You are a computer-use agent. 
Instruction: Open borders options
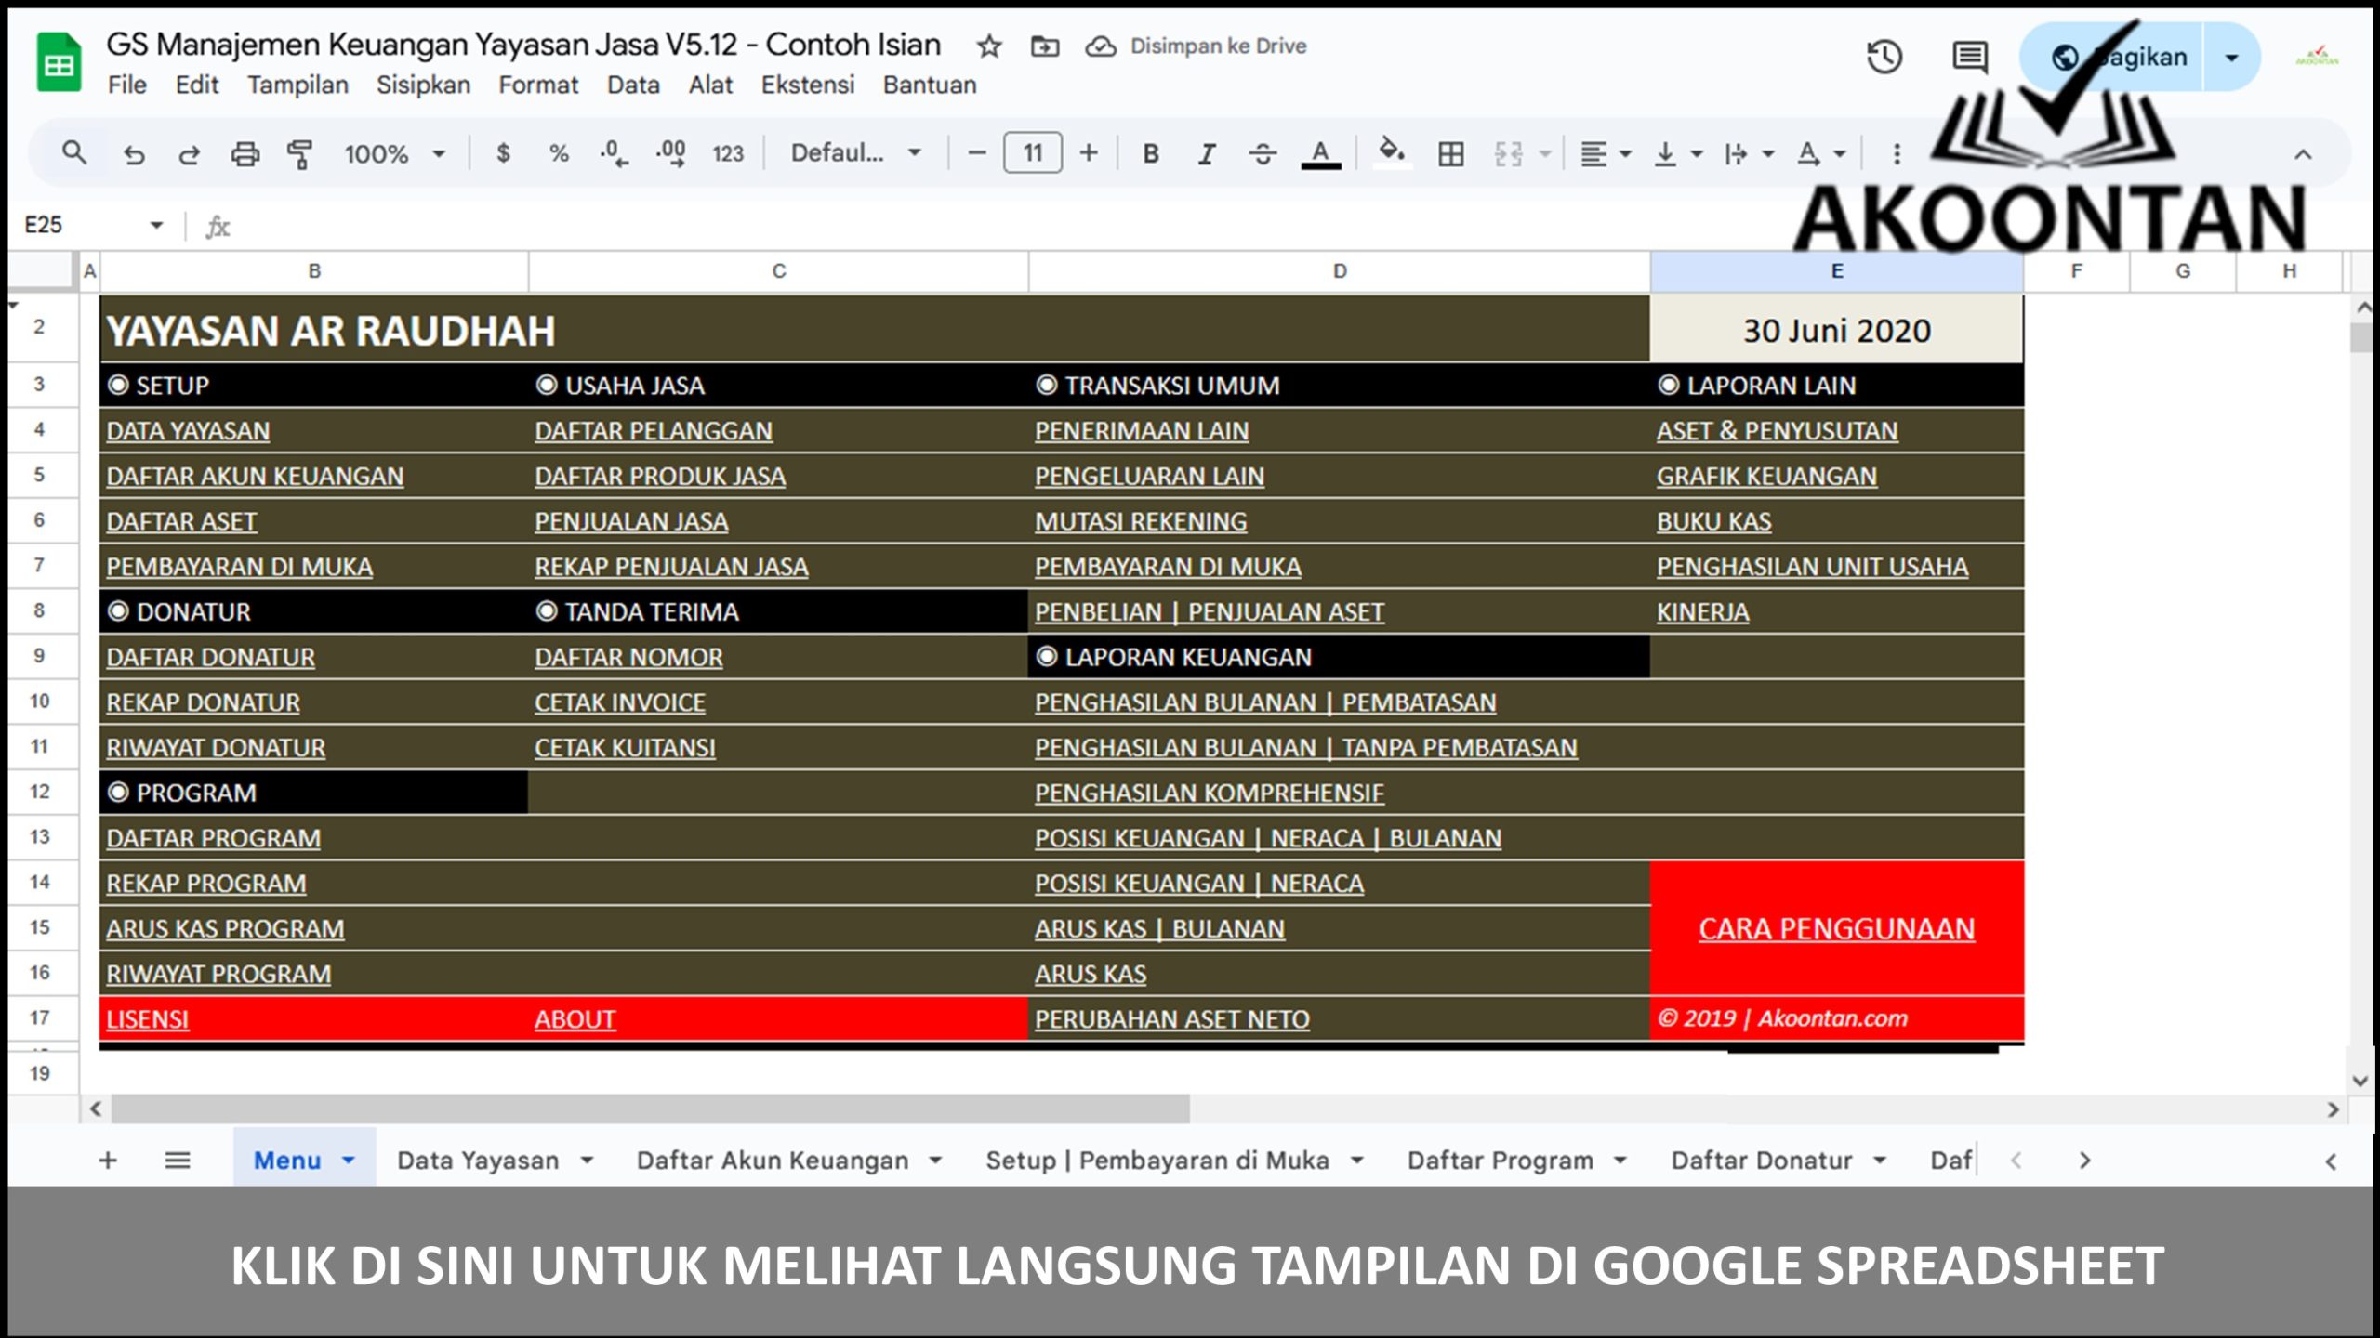[x=1451, y=153]
